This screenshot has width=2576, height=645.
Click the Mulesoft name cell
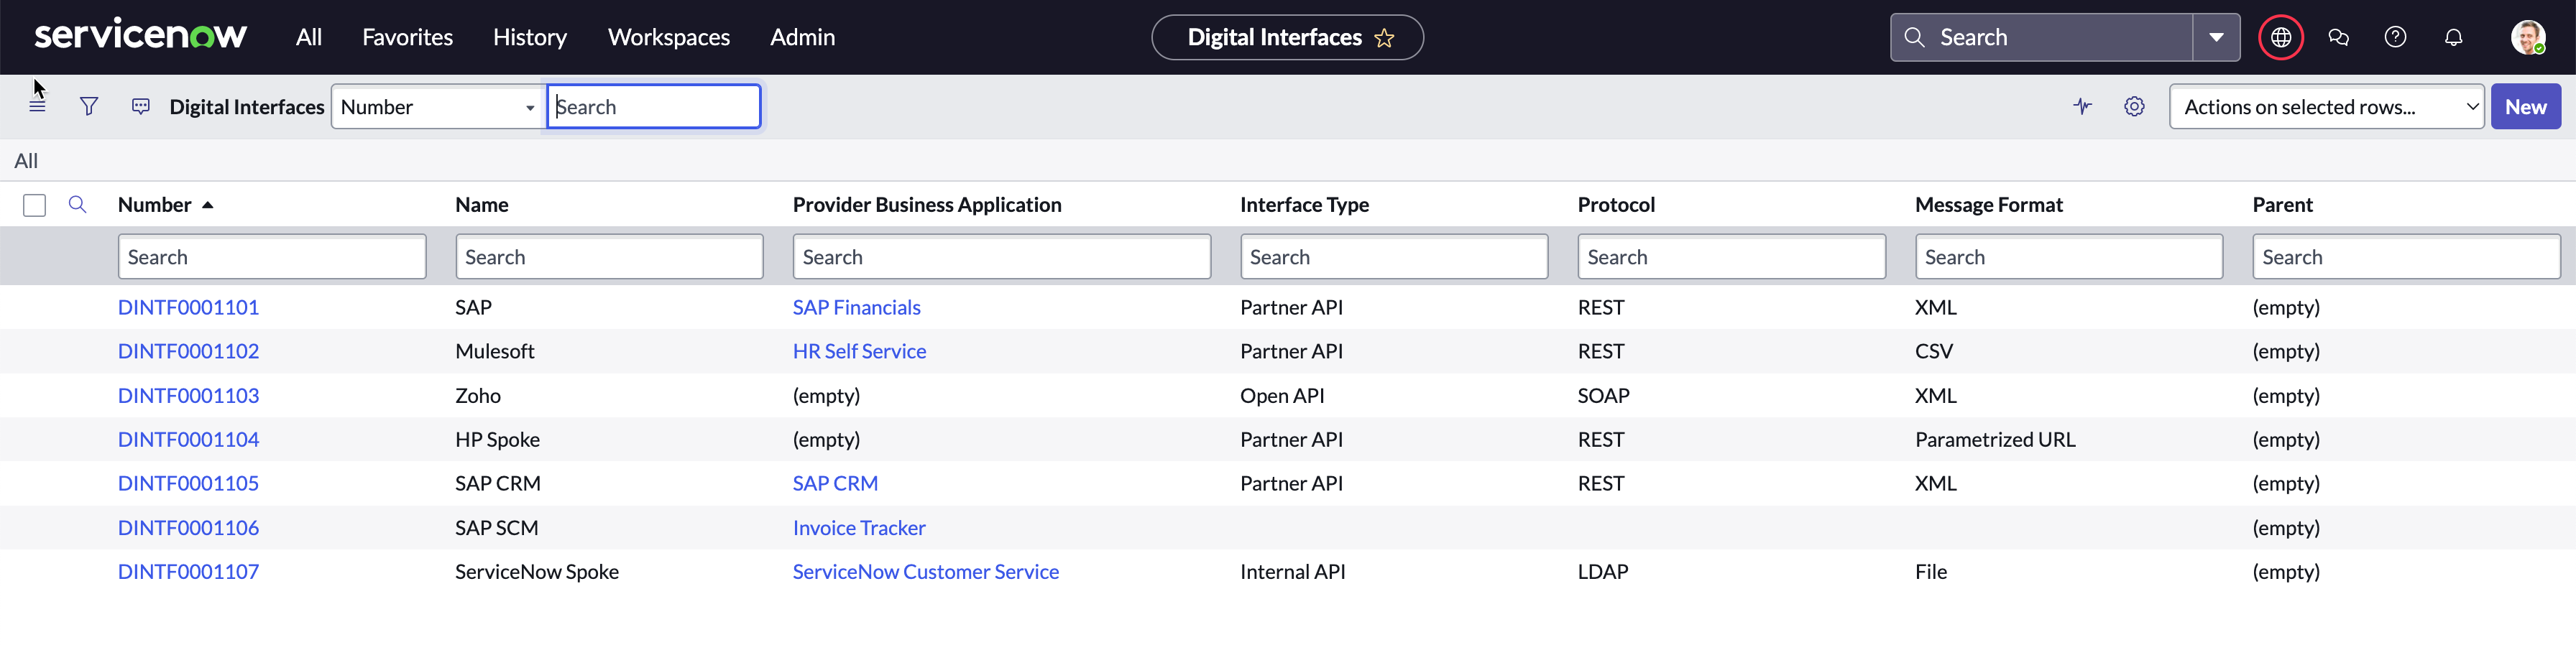[x=495, y=351]
